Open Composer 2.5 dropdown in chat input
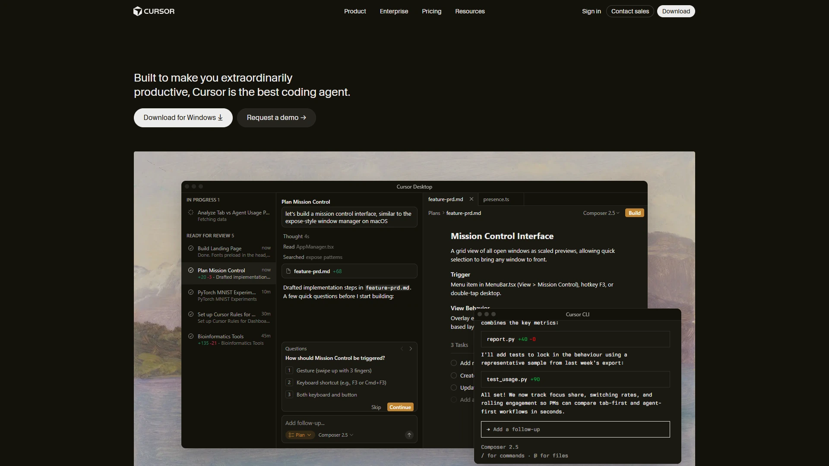The width and height of the screenshot is (829, 466). click(335, 435)
